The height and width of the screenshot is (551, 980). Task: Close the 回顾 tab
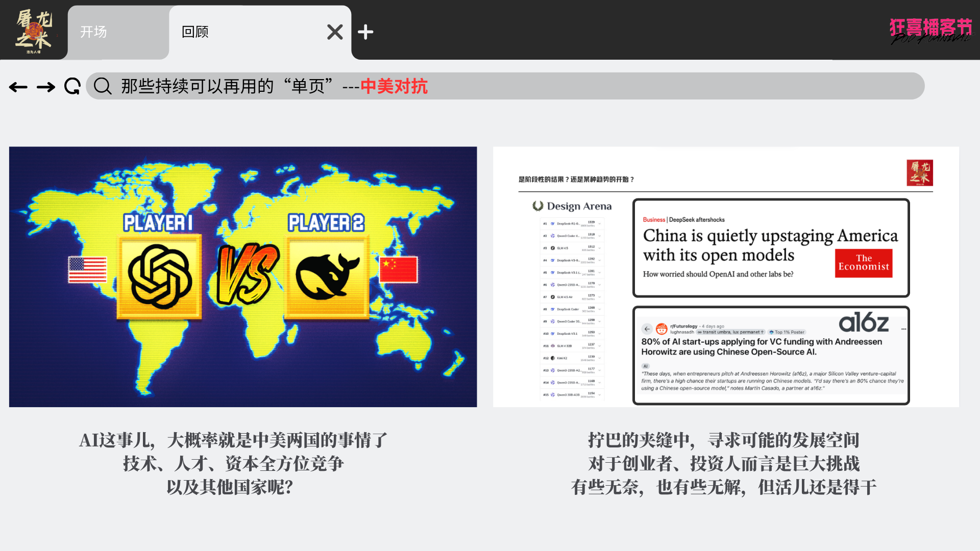click(335, 32)
